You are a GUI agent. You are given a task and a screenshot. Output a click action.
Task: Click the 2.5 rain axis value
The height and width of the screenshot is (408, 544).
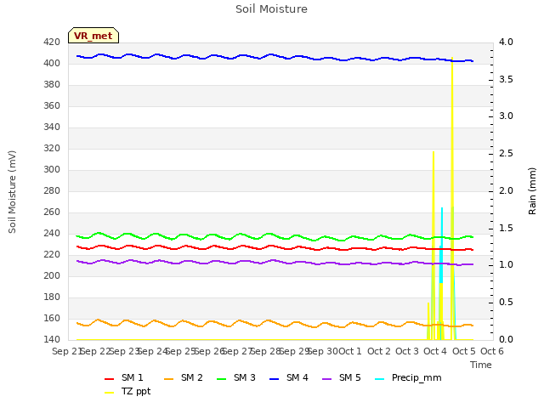[506, 154]
